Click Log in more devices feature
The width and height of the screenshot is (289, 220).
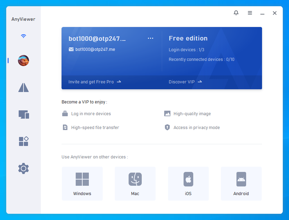[x=91, y=114]
